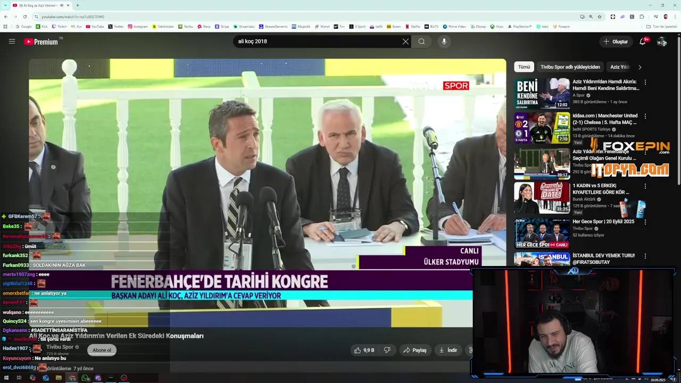Open Chrome extensions puzzle icon

[x=642, y=16]
